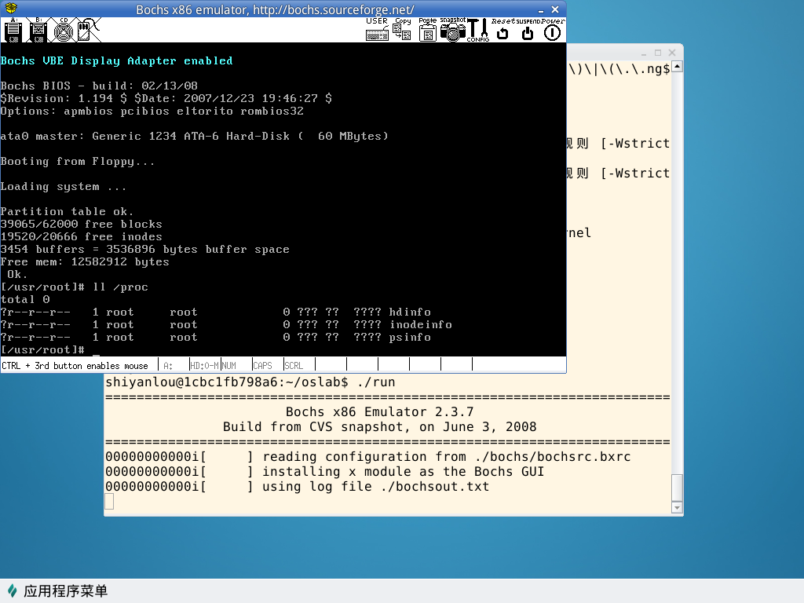Click the Bochs window icon in titlebar

point(10,9)
